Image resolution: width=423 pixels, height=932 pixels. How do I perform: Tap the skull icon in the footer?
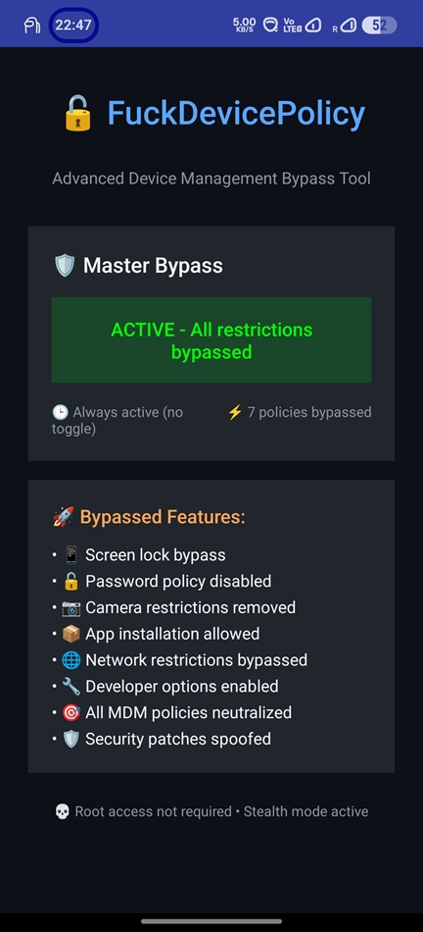pos(63,811)
